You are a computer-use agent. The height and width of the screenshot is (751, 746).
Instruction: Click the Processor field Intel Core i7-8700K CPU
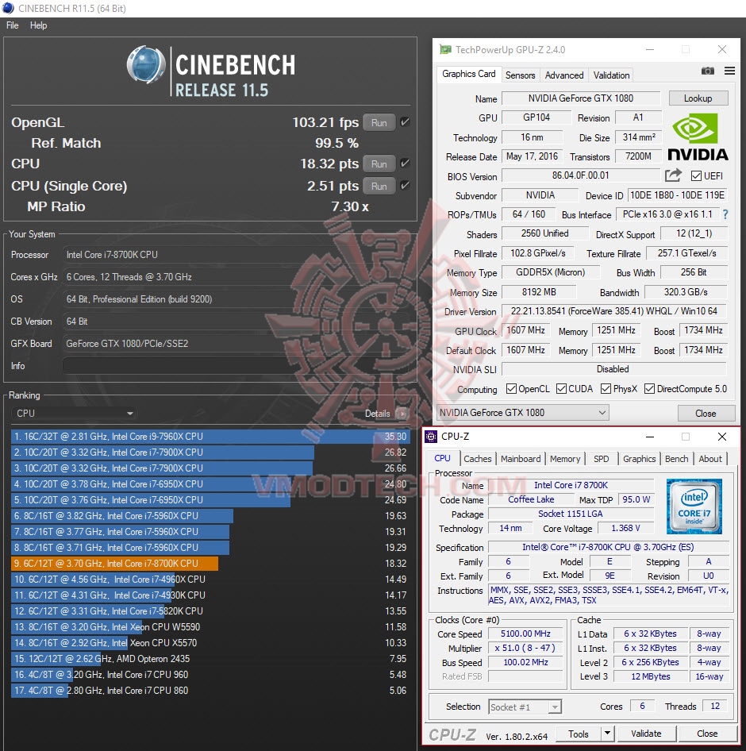click(x=236, y=255)
